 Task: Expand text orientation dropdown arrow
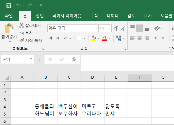(162, 28)
